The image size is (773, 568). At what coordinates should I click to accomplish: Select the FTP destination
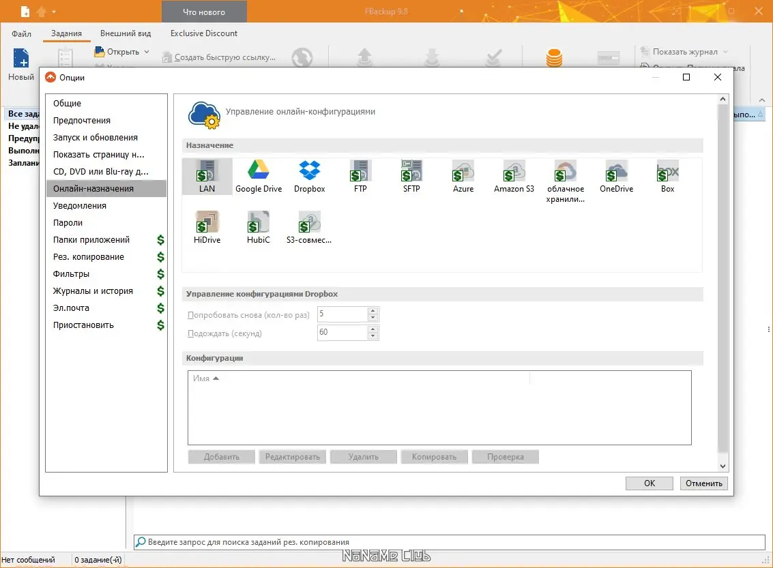pyautogui.click(x=360, y=177)
